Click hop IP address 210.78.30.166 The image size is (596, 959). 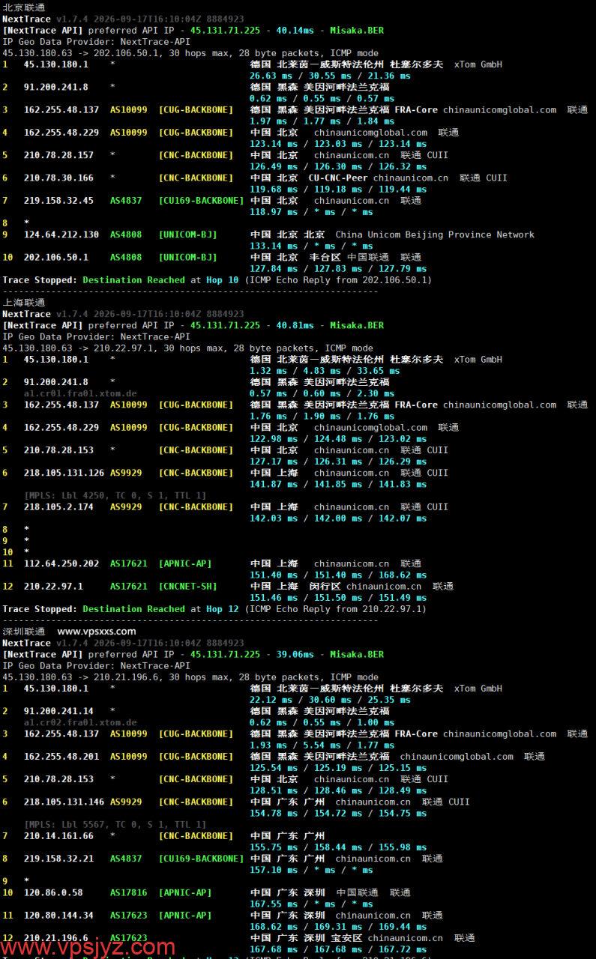58,178
